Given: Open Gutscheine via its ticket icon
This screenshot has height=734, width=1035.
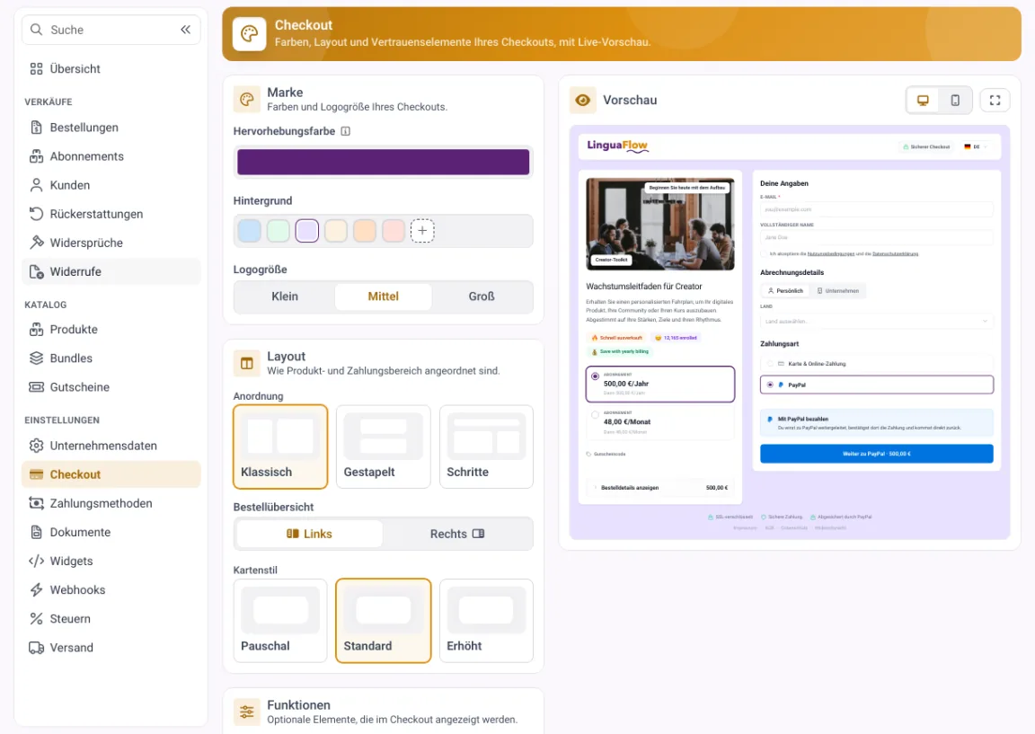Looking at the screenshot, I should click(36, 387).
